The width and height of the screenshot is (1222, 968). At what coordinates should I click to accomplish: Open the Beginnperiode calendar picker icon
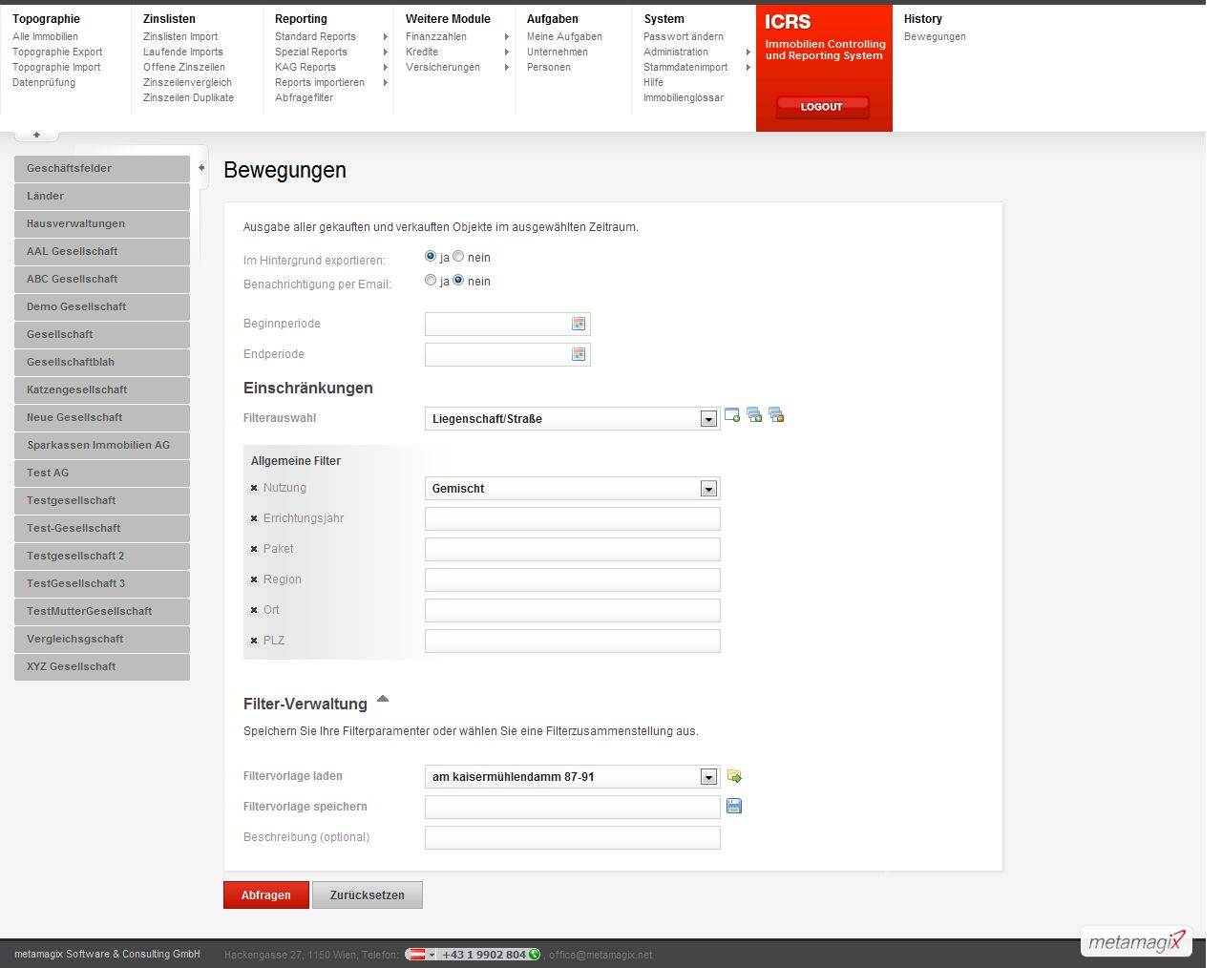(x=579, y=325)
